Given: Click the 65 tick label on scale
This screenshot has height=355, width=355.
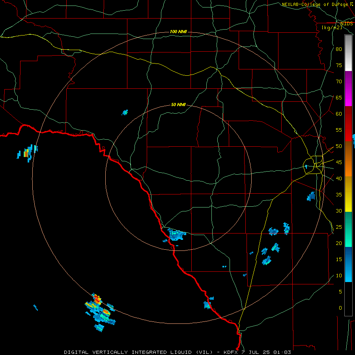Looking at the screenshot, I should point(339,97).
